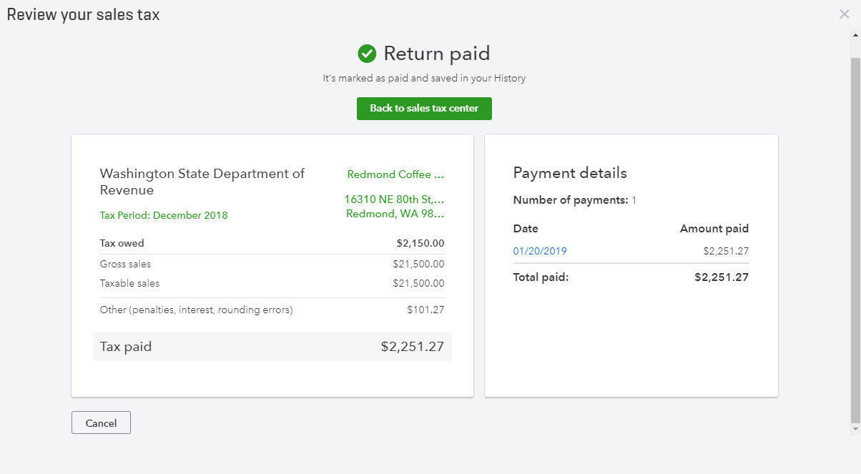Click the Total paid label
Viewport: 861px width, 474px height.
(x=541, y=277)
